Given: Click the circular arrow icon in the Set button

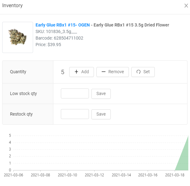Looking at the screenshot, I should (x=139, y=72).
